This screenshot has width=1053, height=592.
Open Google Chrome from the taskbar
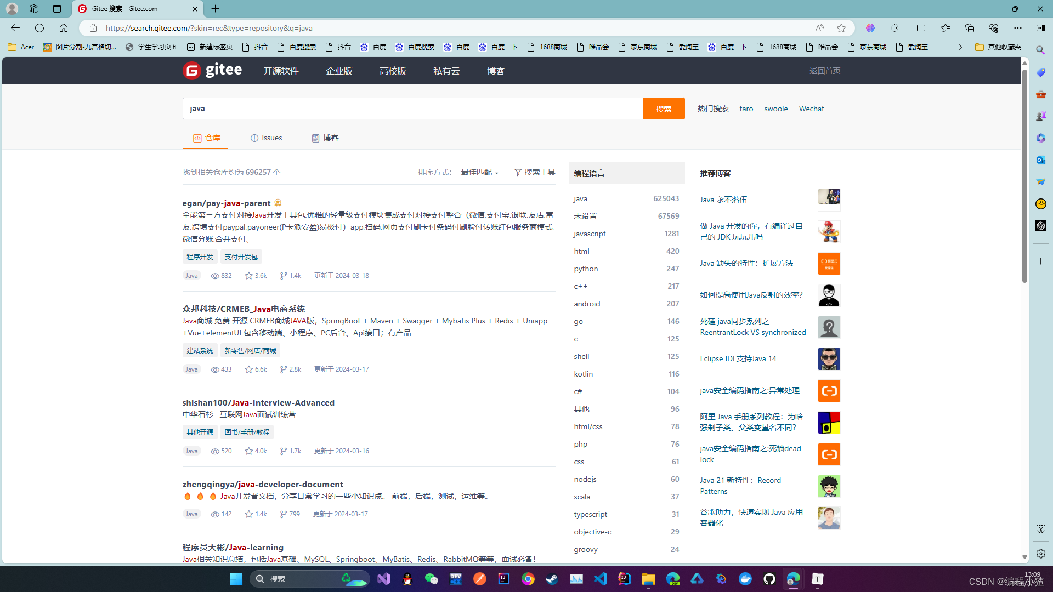528,579
